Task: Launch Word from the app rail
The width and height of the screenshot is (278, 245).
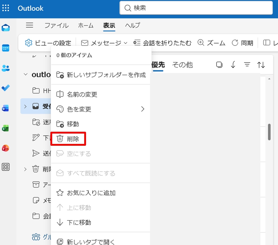Action: [x=6, y=108]
